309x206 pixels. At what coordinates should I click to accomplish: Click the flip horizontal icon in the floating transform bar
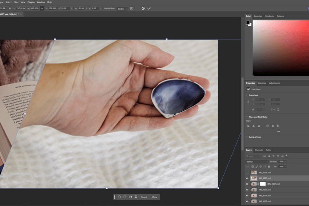(x=130, y=197)
